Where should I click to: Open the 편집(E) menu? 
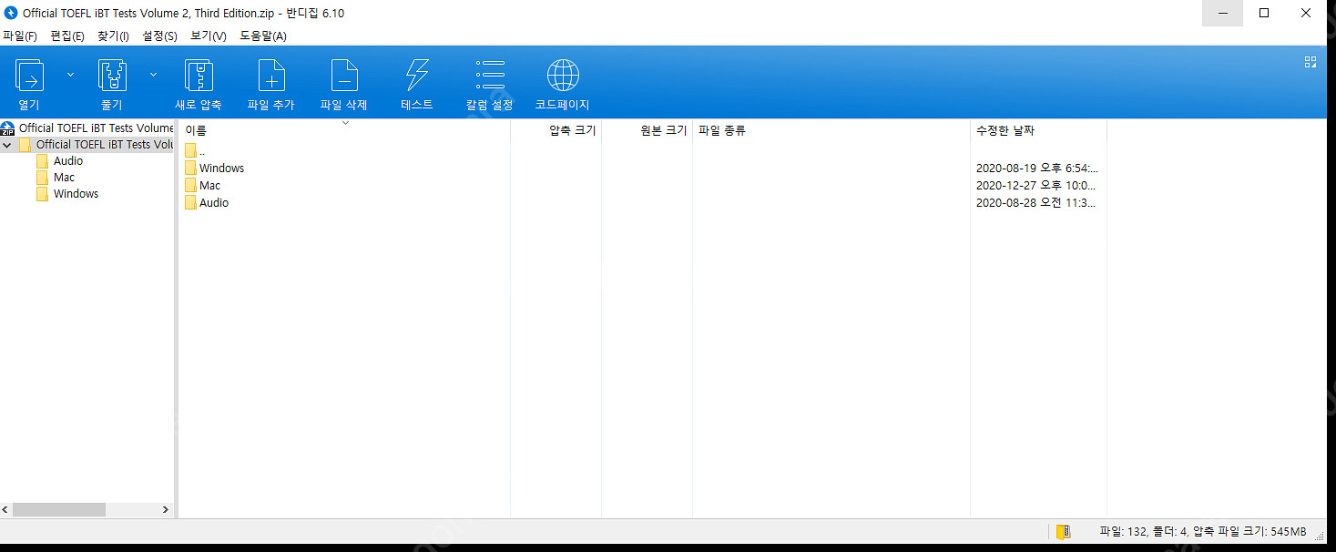click(x=67, y=36)
